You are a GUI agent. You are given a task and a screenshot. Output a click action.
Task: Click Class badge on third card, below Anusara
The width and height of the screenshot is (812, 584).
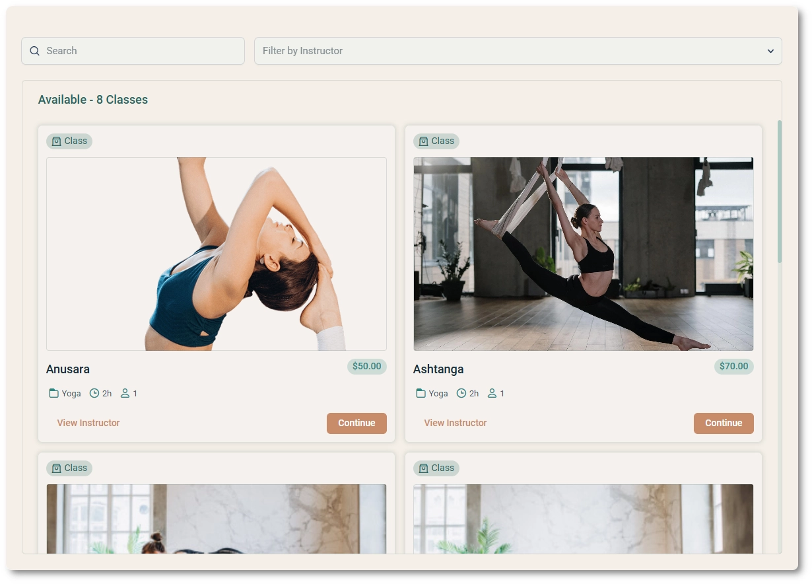pyautogui.click(x=69, y=468)
